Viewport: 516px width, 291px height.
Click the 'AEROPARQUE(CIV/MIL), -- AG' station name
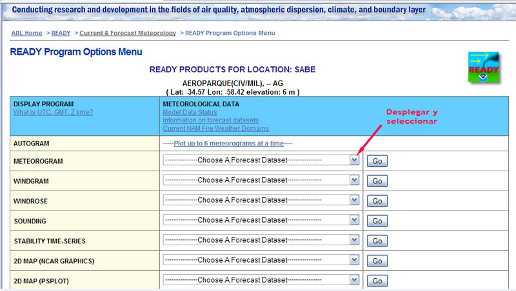(x=233, y=84)
